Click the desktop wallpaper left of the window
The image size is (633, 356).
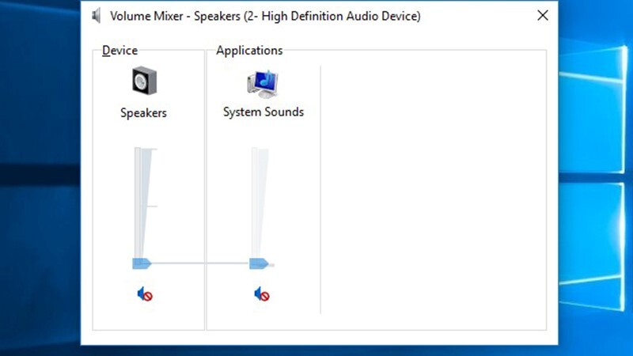click(x=40, y=177)
